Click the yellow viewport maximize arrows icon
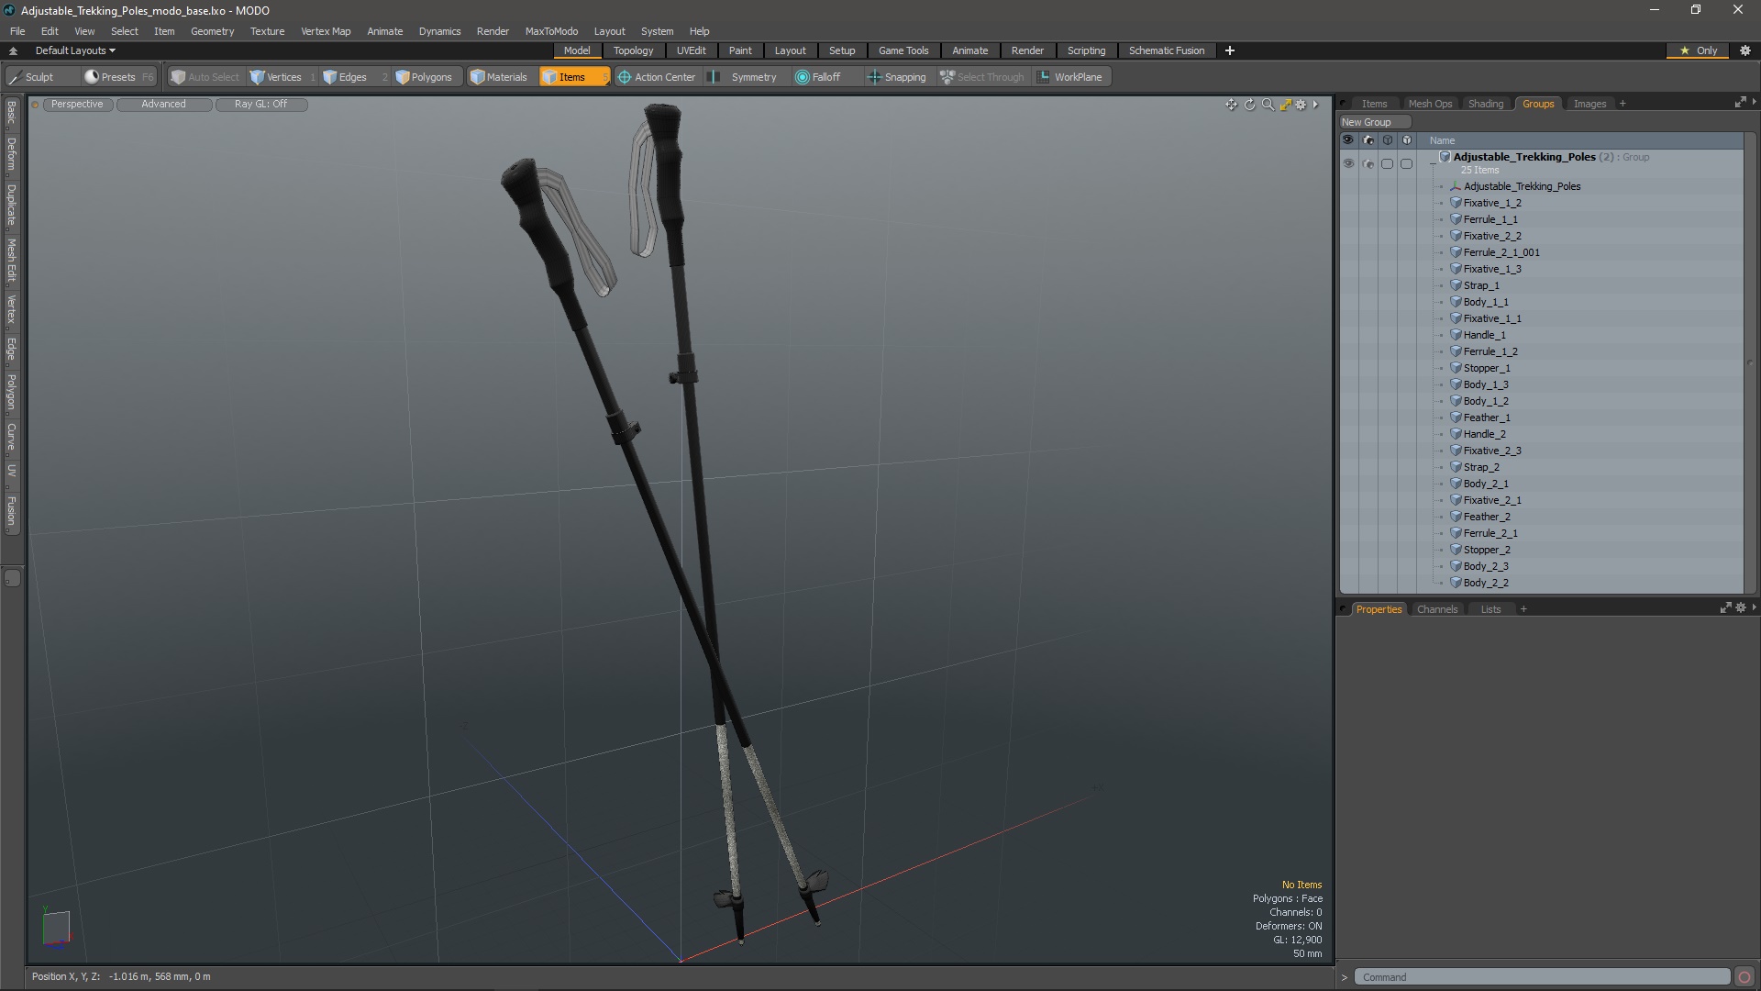Viewport: 1761px width, 991px height. coord(1285,105)
